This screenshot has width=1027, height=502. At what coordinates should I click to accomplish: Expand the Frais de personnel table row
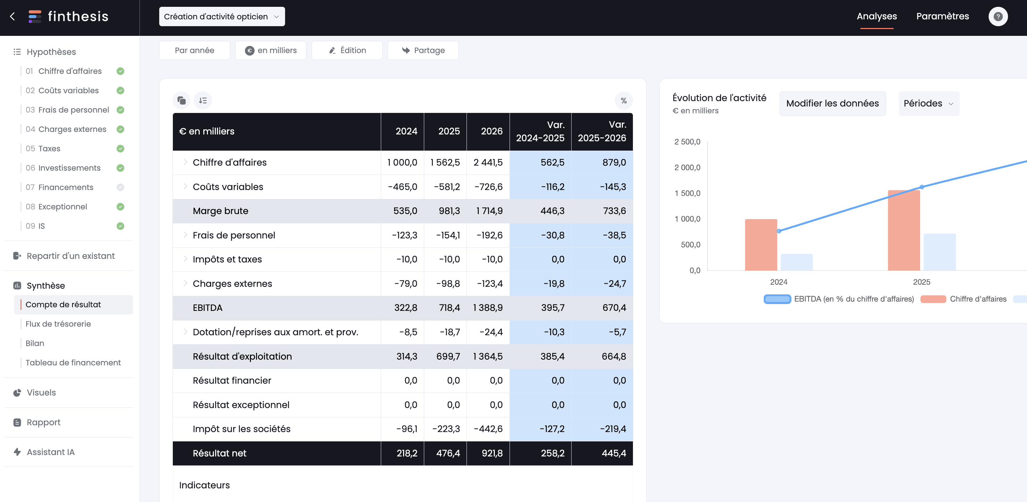185,235
